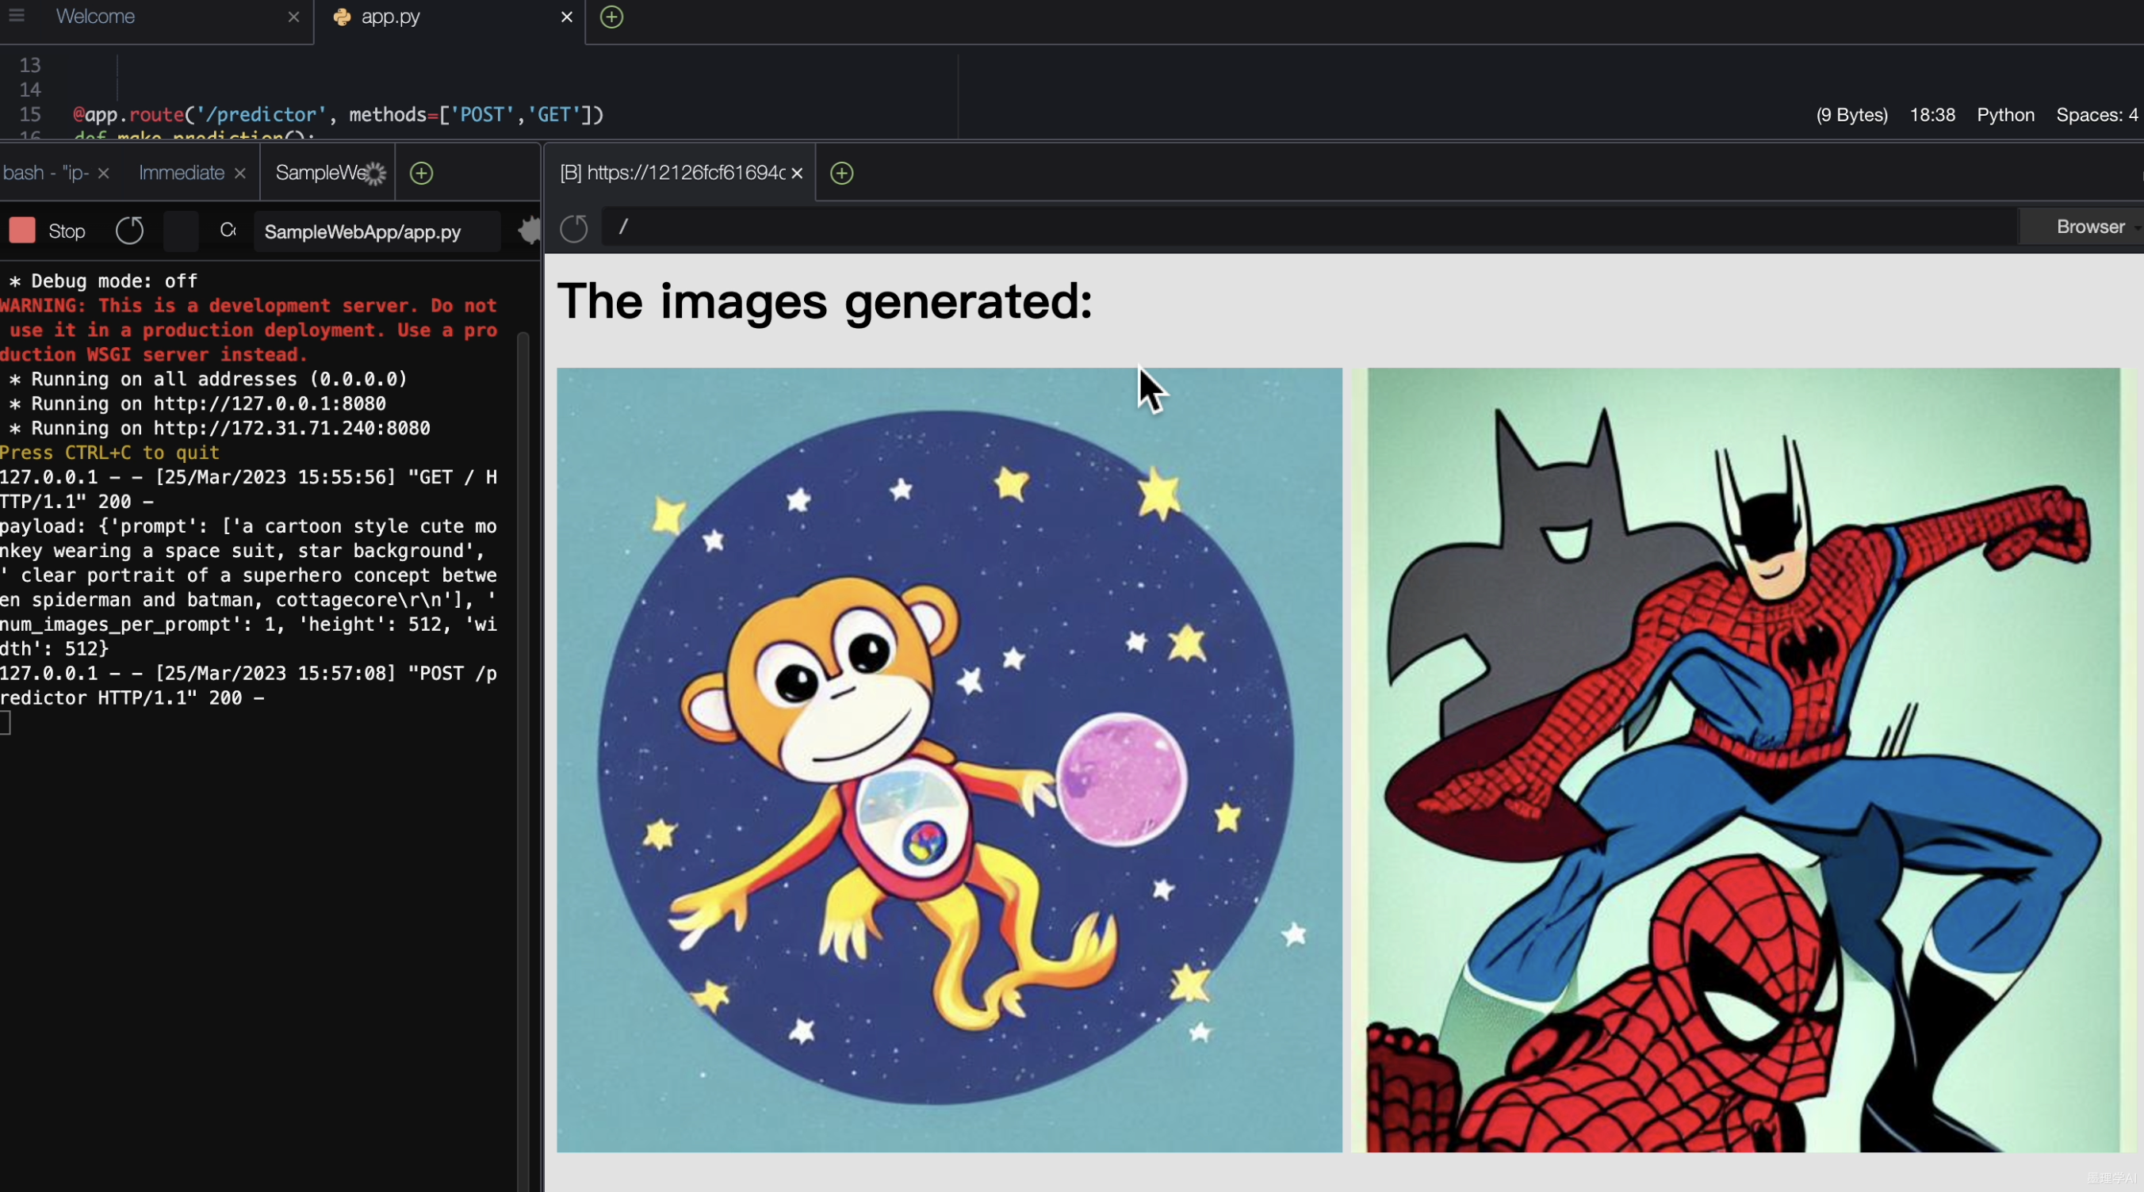2144x1192 pixels.
Task: Click the dark square button after the restart icon
Action: 181,231
